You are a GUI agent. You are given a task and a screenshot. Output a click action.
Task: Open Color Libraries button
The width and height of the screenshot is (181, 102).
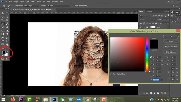coord(171,52)
